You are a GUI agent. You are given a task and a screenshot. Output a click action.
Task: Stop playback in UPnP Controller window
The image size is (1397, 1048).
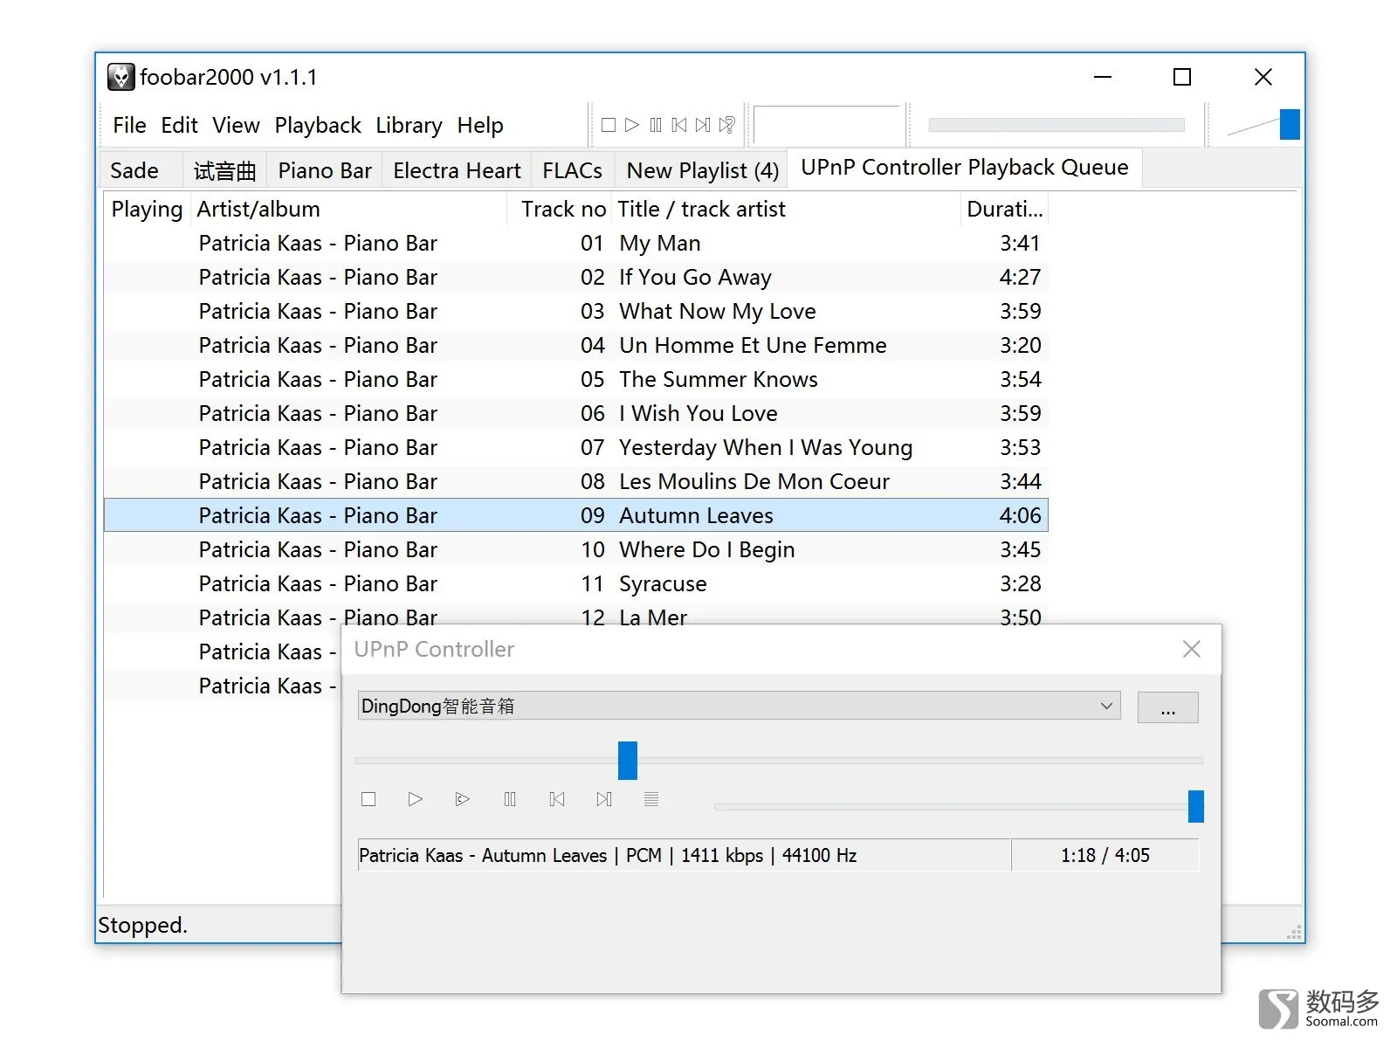pyautogui.click(x=368, y=799)
